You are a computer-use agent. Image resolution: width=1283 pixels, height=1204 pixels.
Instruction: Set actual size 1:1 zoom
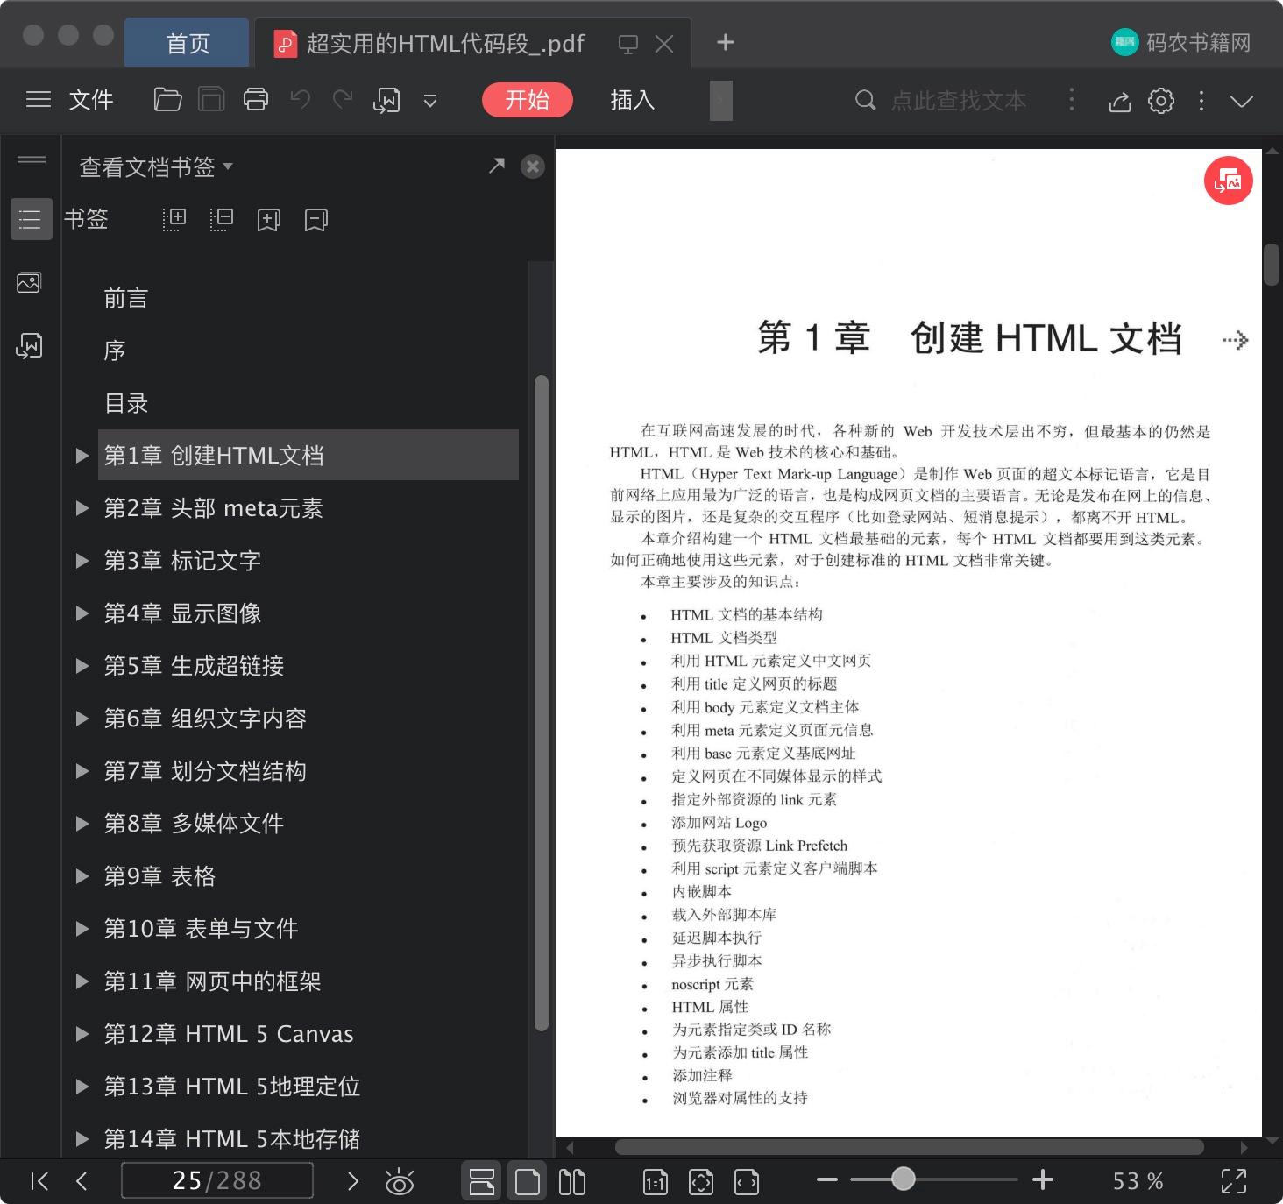click(x=656, y=1182)
